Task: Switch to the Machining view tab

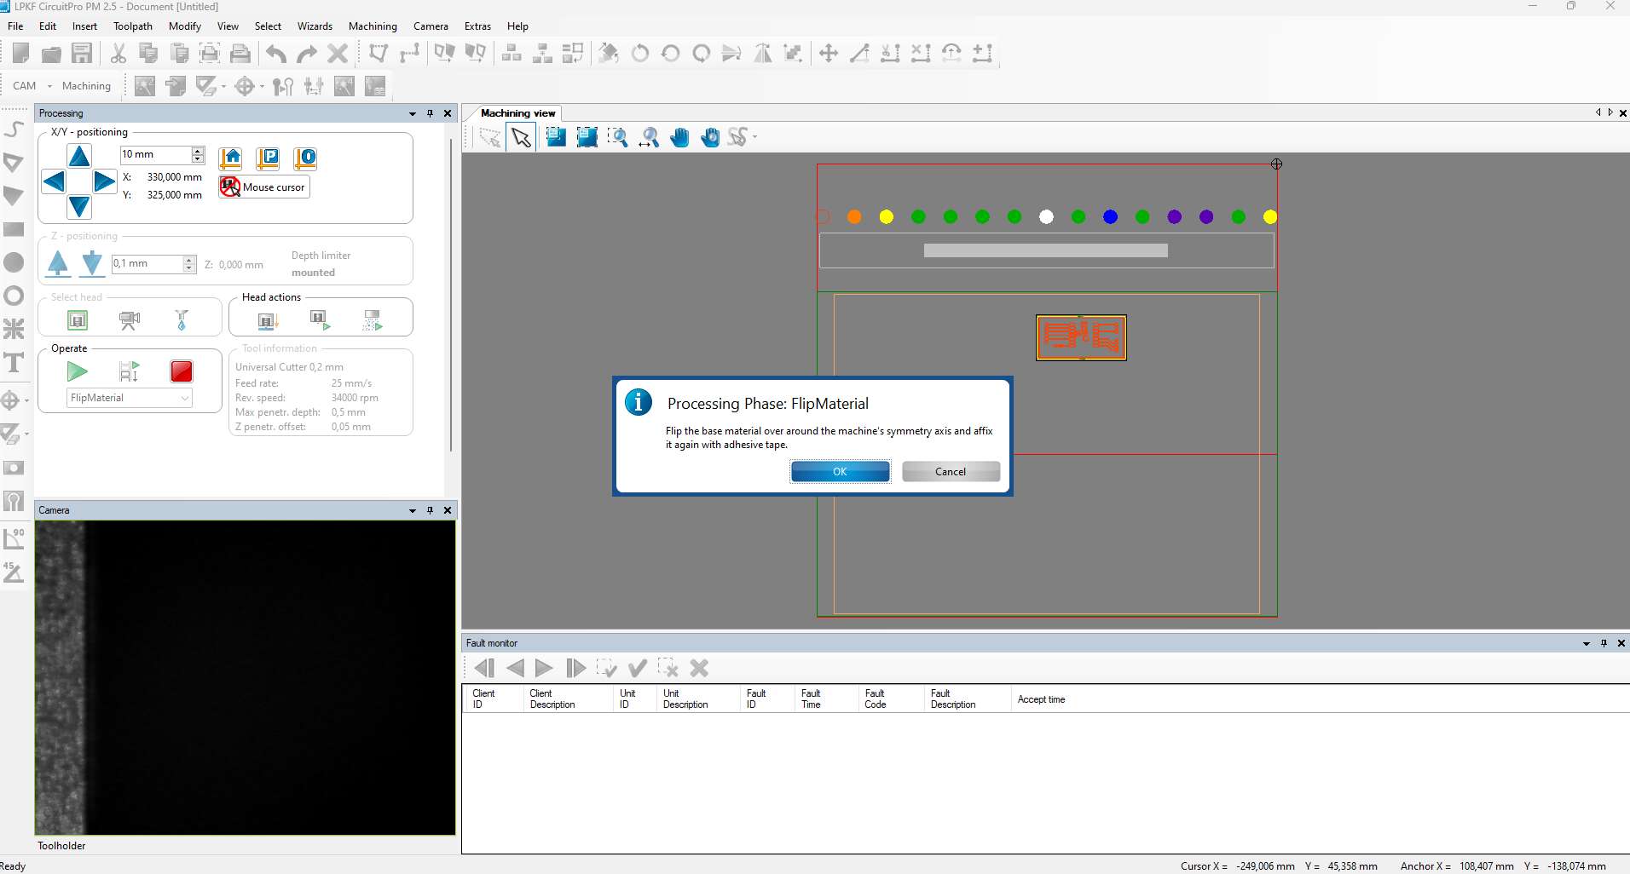Action: [517, 113]
